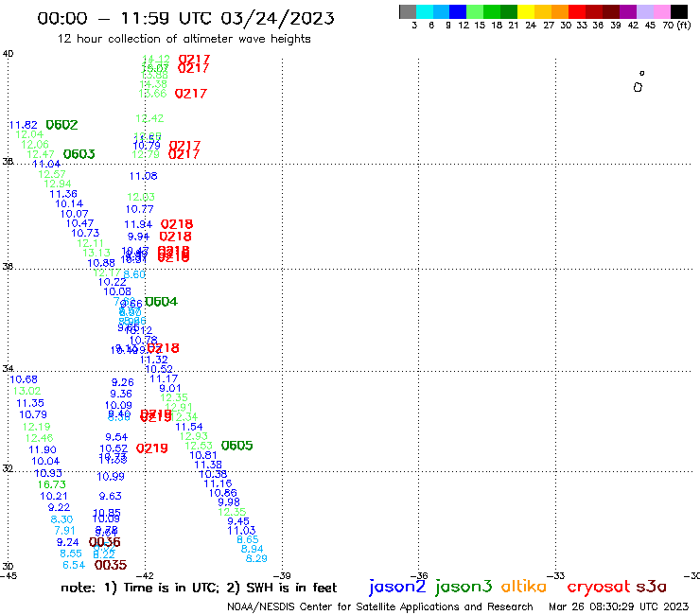
Task: Click the 9.01 wave height value
Action: 170,389
